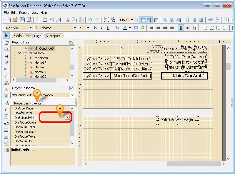Click the Cut scissors icon
The image size is (235, 174).
67,20
